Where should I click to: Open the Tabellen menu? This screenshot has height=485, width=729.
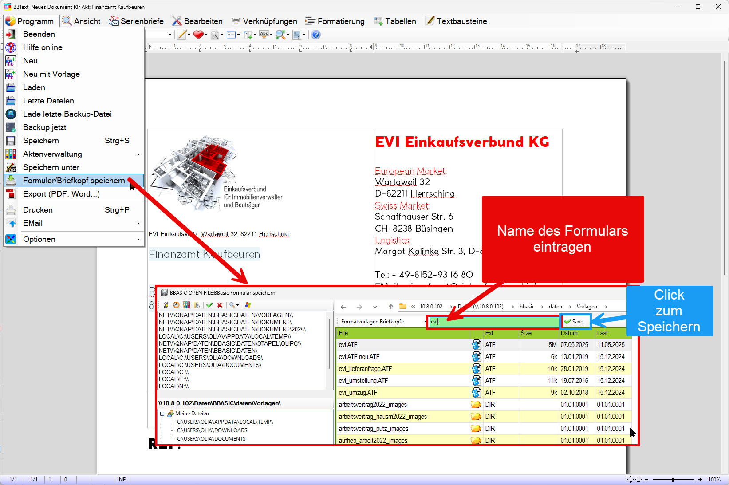point(395,21)
